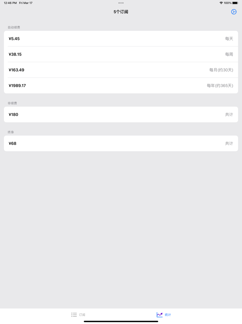
Task: Tap the 自动续费 section header
Action: (14, 27)
